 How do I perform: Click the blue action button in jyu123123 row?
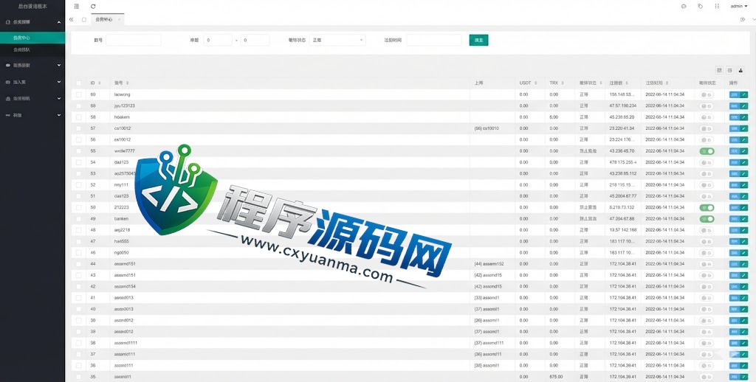[735, 106]
